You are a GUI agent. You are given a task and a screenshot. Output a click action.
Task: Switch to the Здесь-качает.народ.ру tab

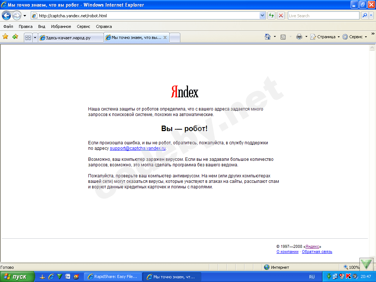[x=71, y=38]
